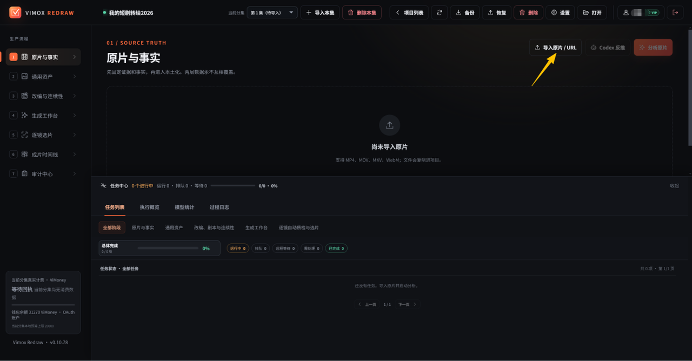
Task: Toggle the 远程等待 0 status chip
Action: [x=285, y=249]
